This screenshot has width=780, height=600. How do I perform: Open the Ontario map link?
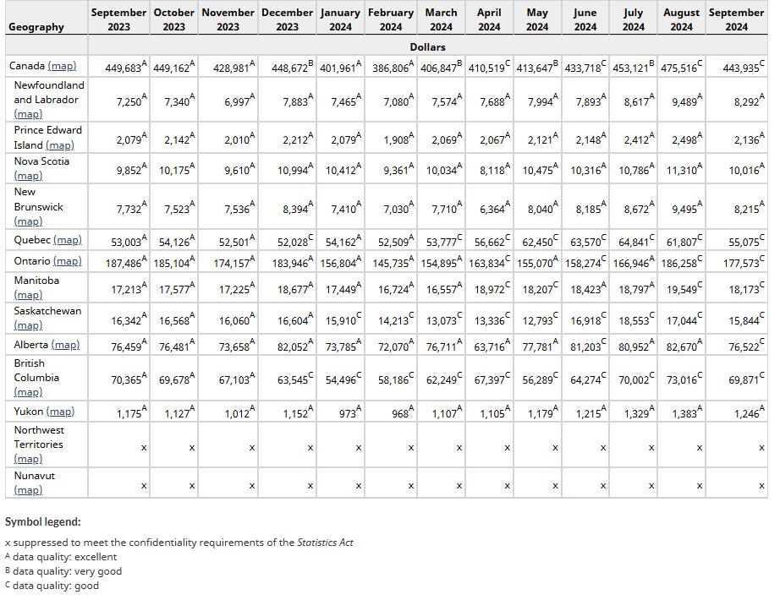(68, 261)
